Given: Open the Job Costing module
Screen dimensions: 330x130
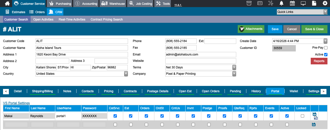Looking at the screenshot, I should click(140, 4).
